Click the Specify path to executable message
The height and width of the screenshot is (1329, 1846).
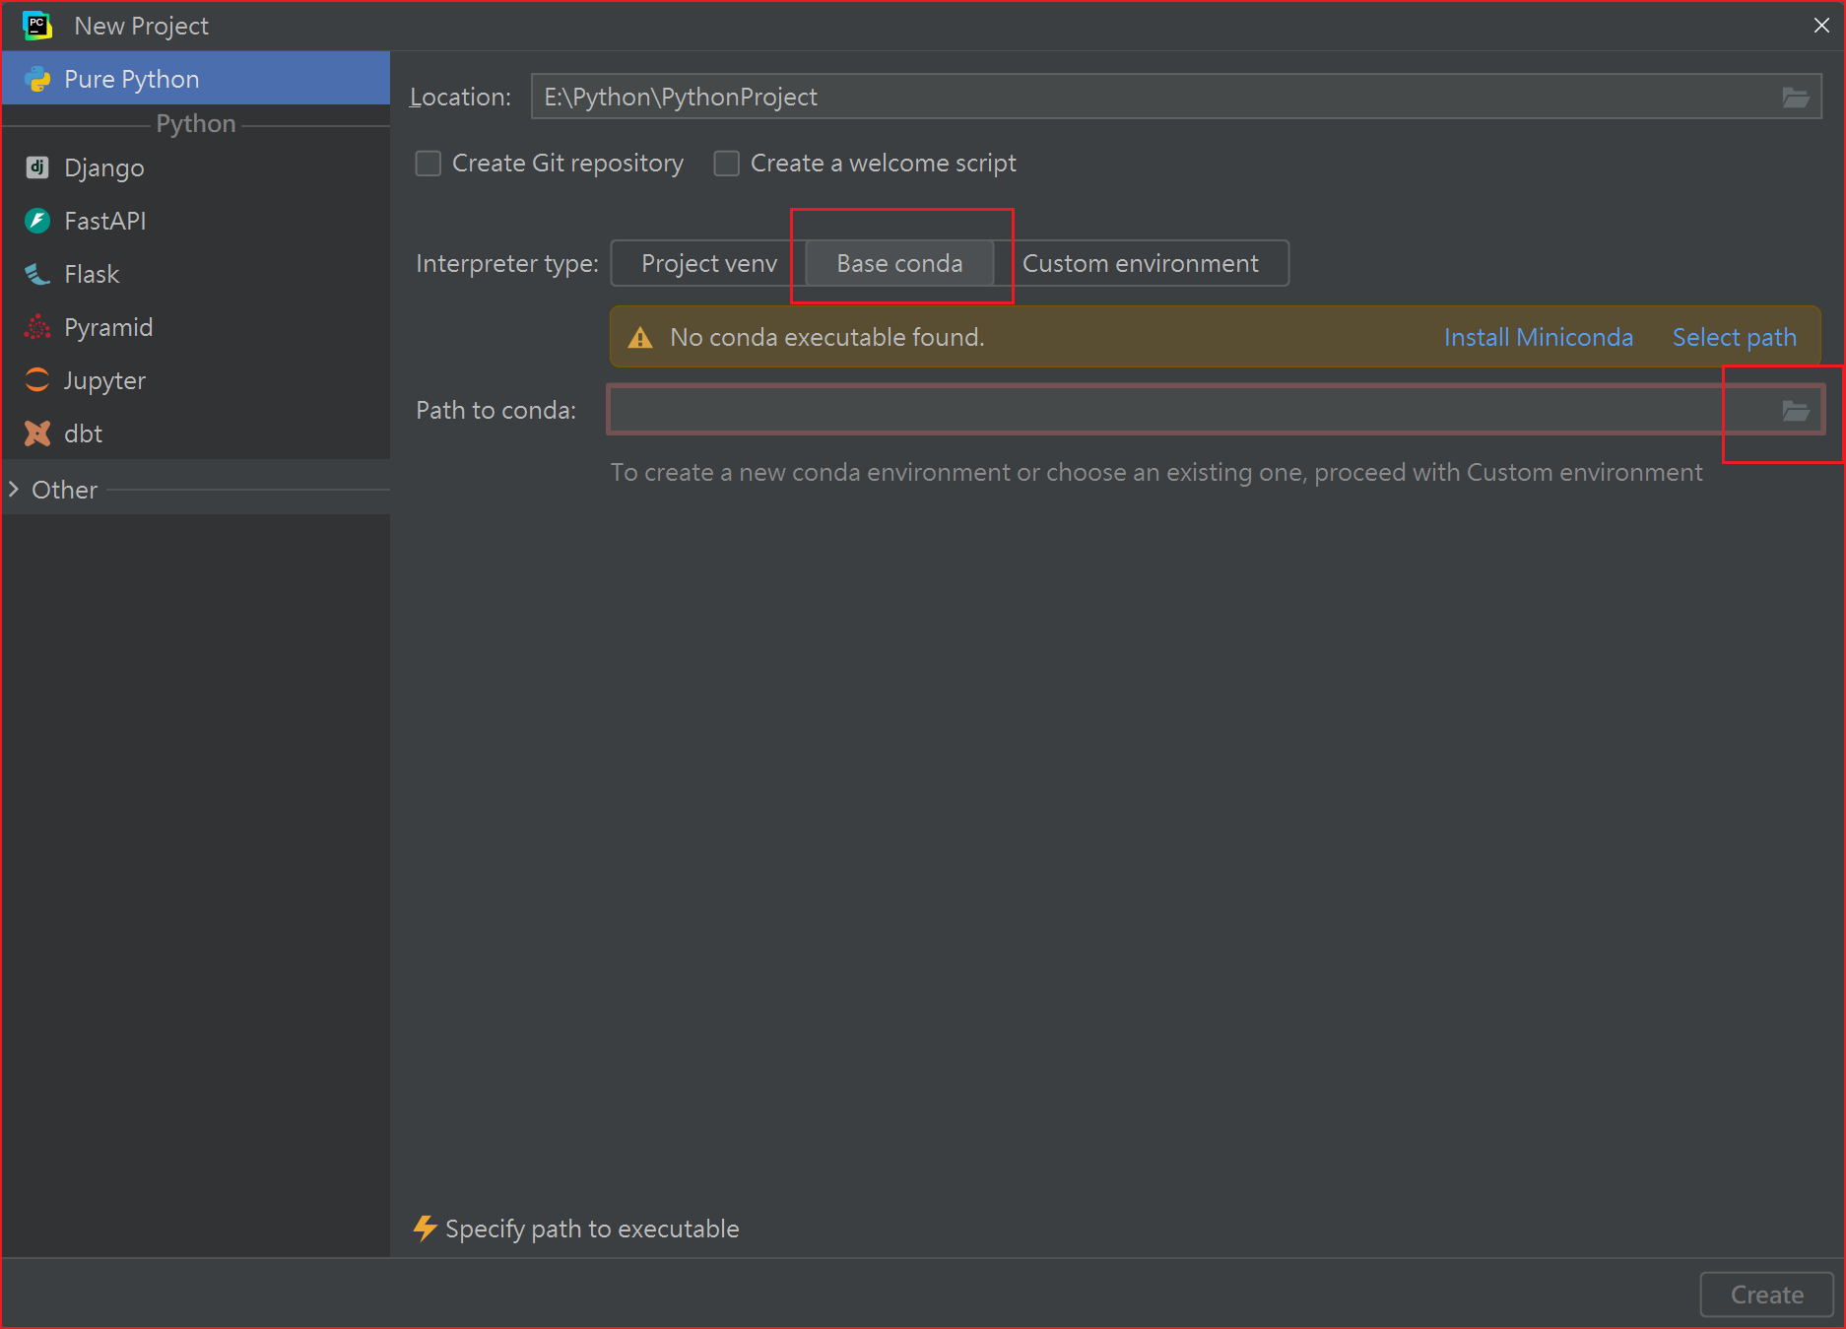(x=592, y=1229)
